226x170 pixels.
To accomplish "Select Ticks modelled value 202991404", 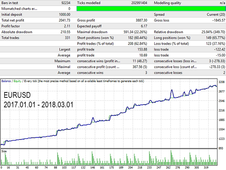I will click(139, 3).
